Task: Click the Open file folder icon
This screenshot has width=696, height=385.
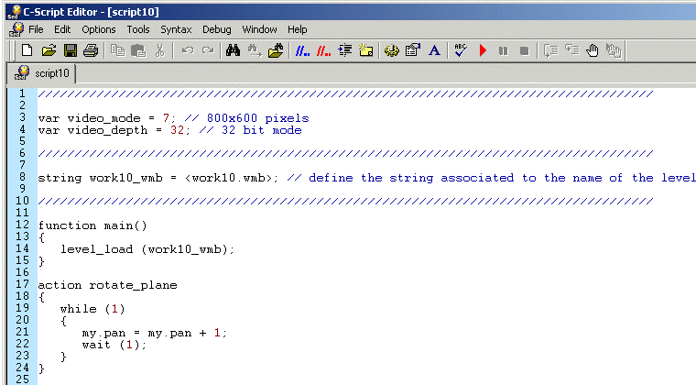Action: [49, 50]
